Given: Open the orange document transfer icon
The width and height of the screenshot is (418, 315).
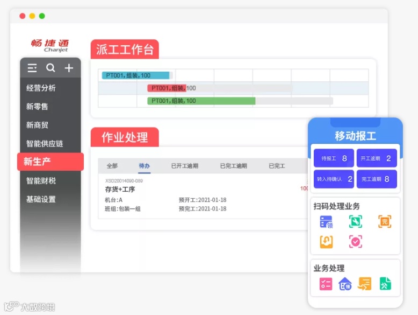Looking at the screenshot, I should point(365,284).
